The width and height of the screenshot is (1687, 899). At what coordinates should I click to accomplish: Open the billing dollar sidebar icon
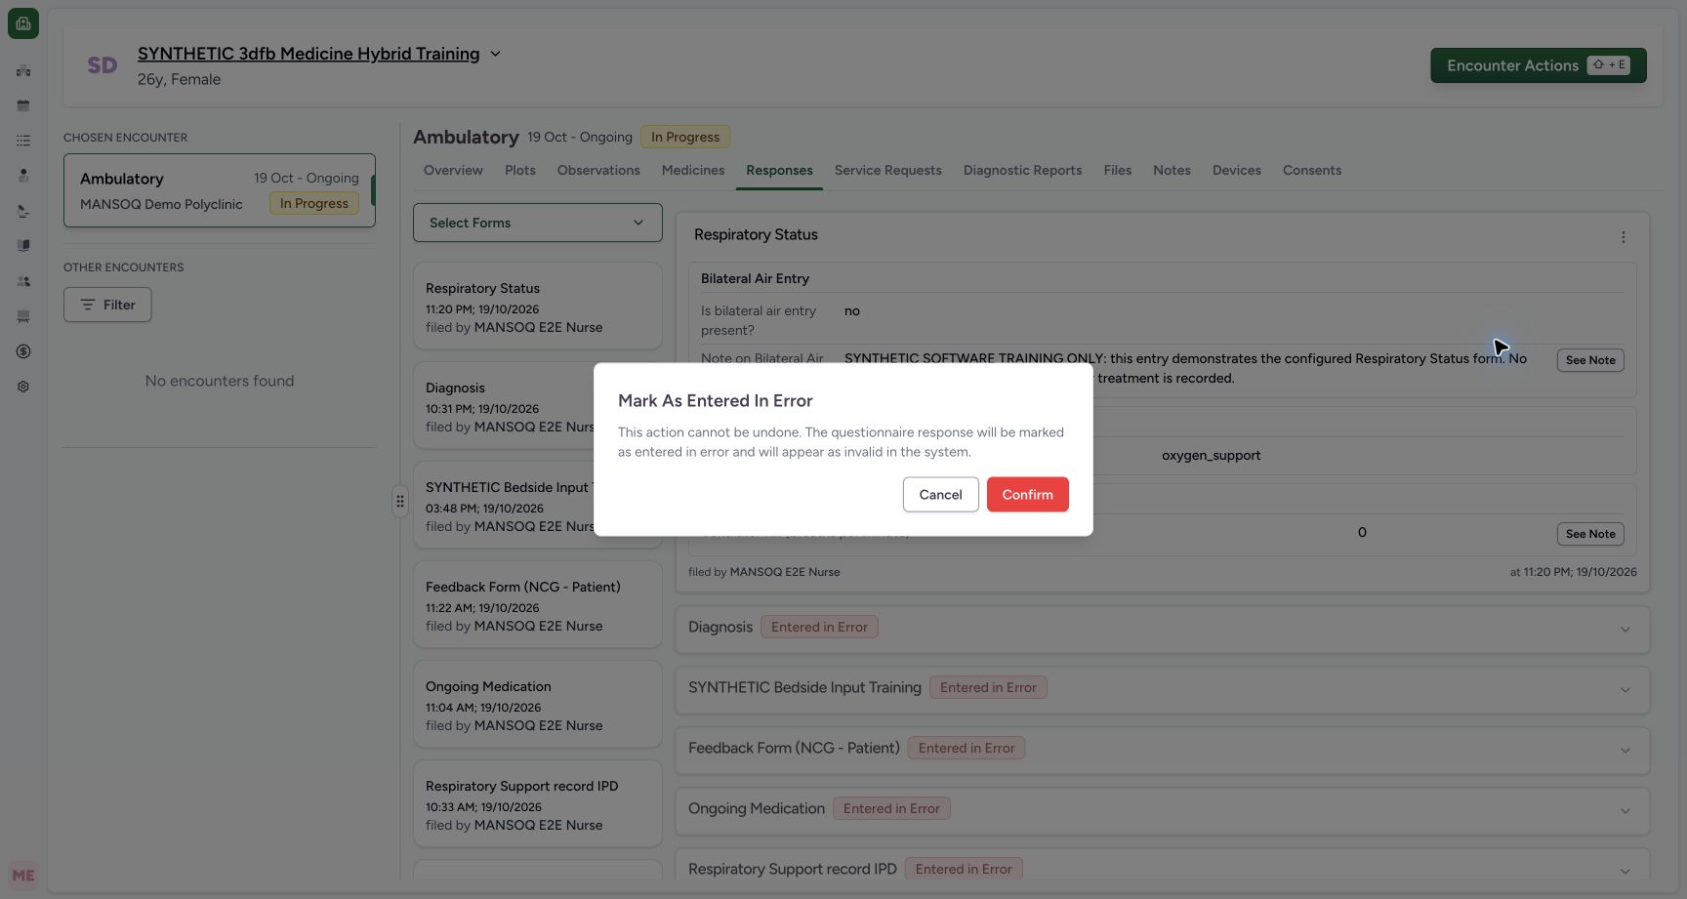point(23,351)
